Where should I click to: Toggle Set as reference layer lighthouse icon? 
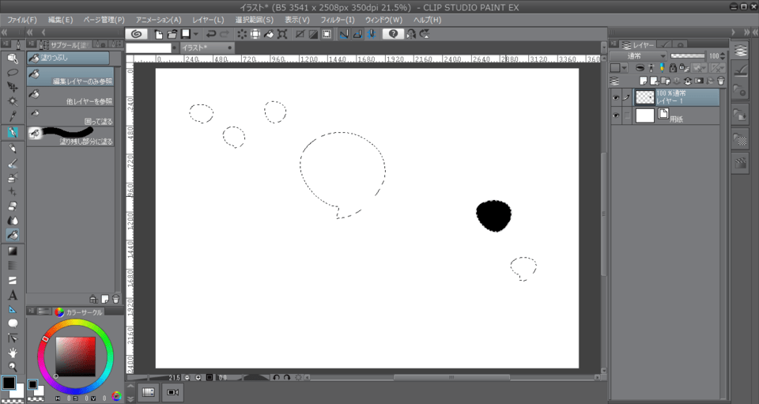[651, 68]
